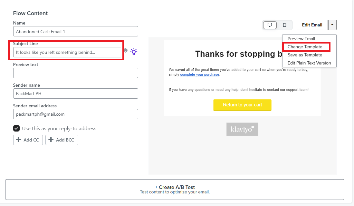Switch to mobile preview icon

point(284,25)
